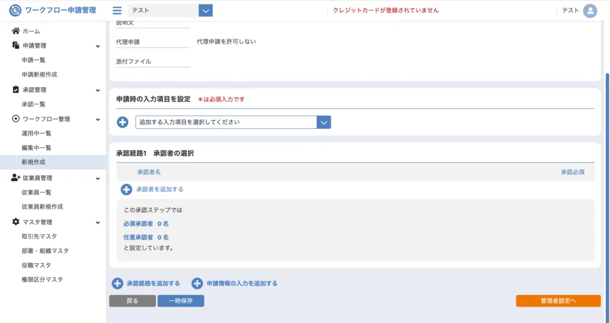Click the 承認管理 clipboard icon
This screenshot has height=323, width=610.
coord(16,90)
